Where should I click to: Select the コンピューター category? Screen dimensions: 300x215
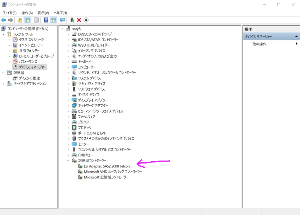pyautogui.click(x=87, y=67)
